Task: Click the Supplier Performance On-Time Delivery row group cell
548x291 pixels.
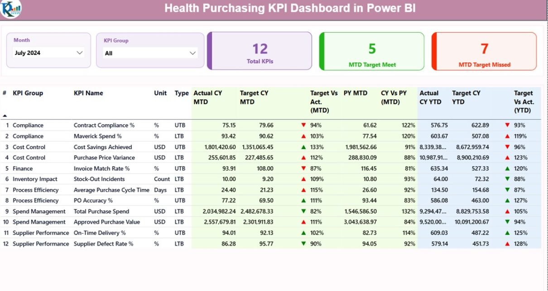Action: (x=41, y=233)
